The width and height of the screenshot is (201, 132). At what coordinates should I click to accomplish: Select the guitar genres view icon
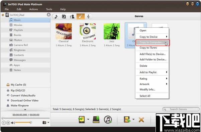coord(81,16)
